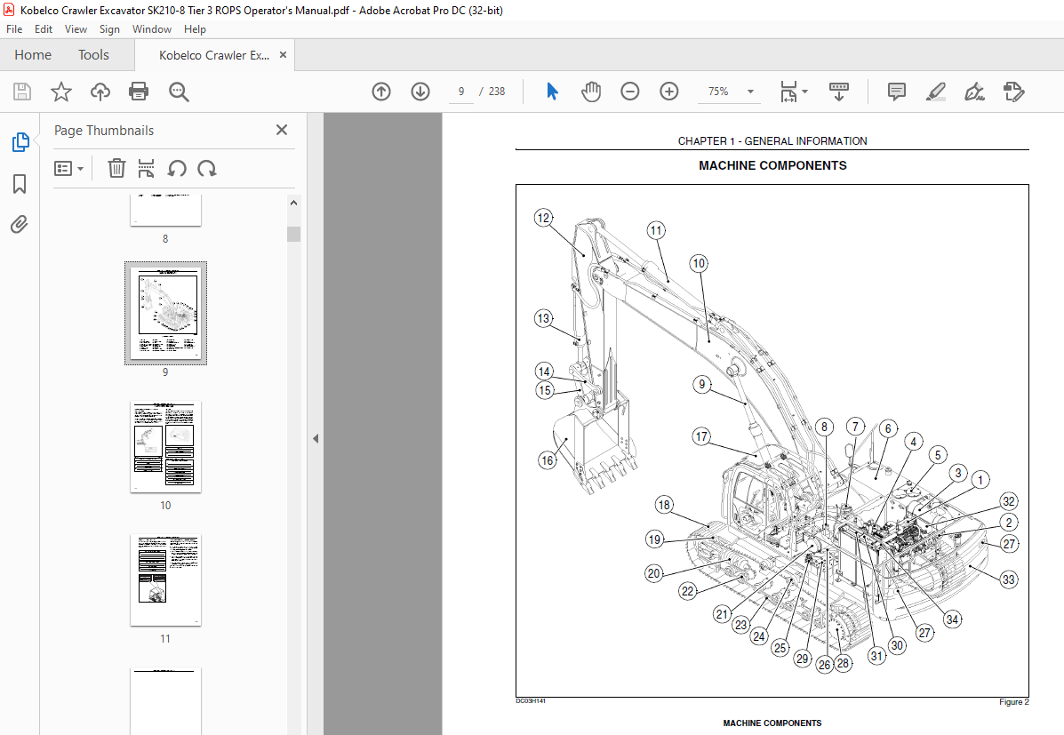The height and width of the screenshot is (735, 1064).
Task: Open the Stamp/edit tool icon
Action: [1014, 92]
